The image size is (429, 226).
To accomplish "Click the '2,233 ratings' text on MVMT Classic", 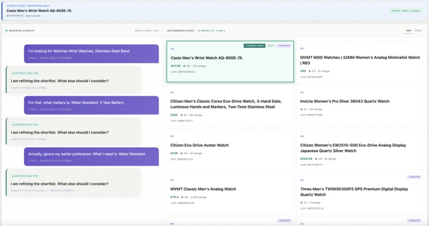I will coord(199,197).
